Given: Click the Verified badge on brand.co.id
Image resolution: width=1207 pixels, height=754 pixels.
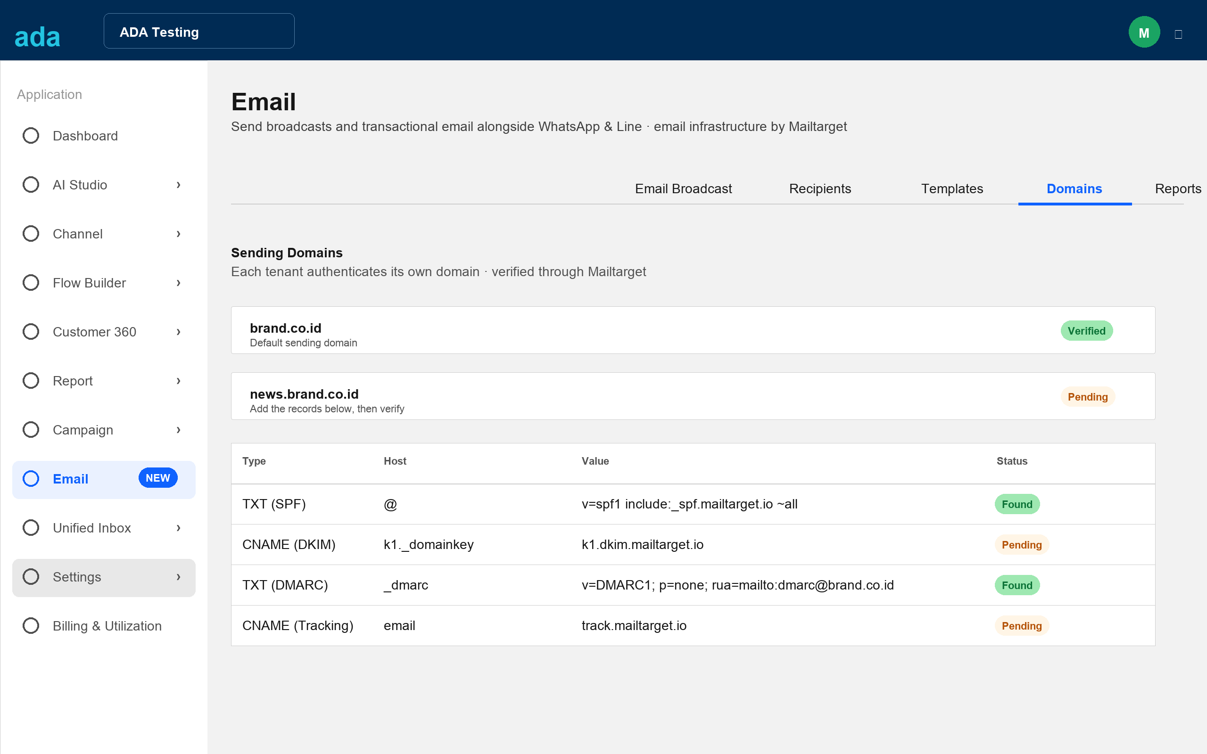Looking at the screenshot, I should click(x=1086, y=331).
